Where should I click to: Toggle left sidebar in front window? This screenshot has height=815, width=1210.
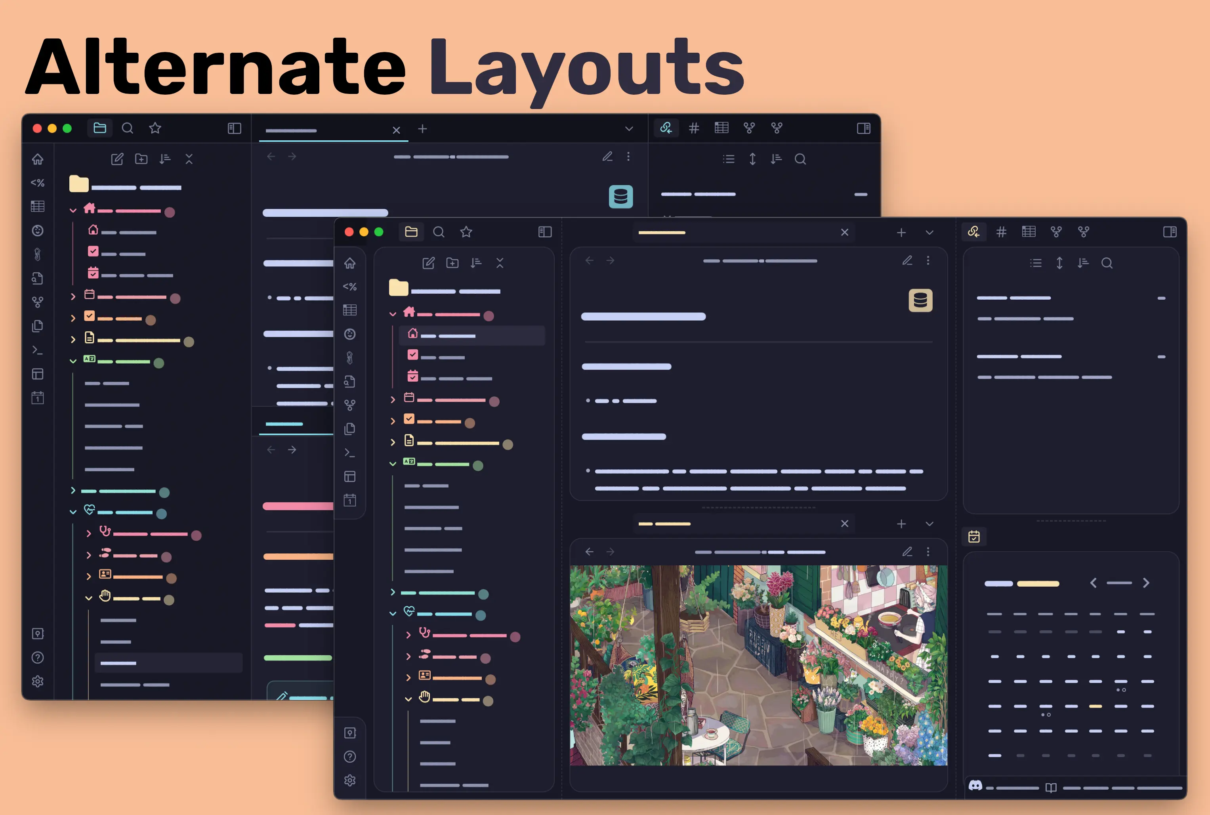[544, 232]
